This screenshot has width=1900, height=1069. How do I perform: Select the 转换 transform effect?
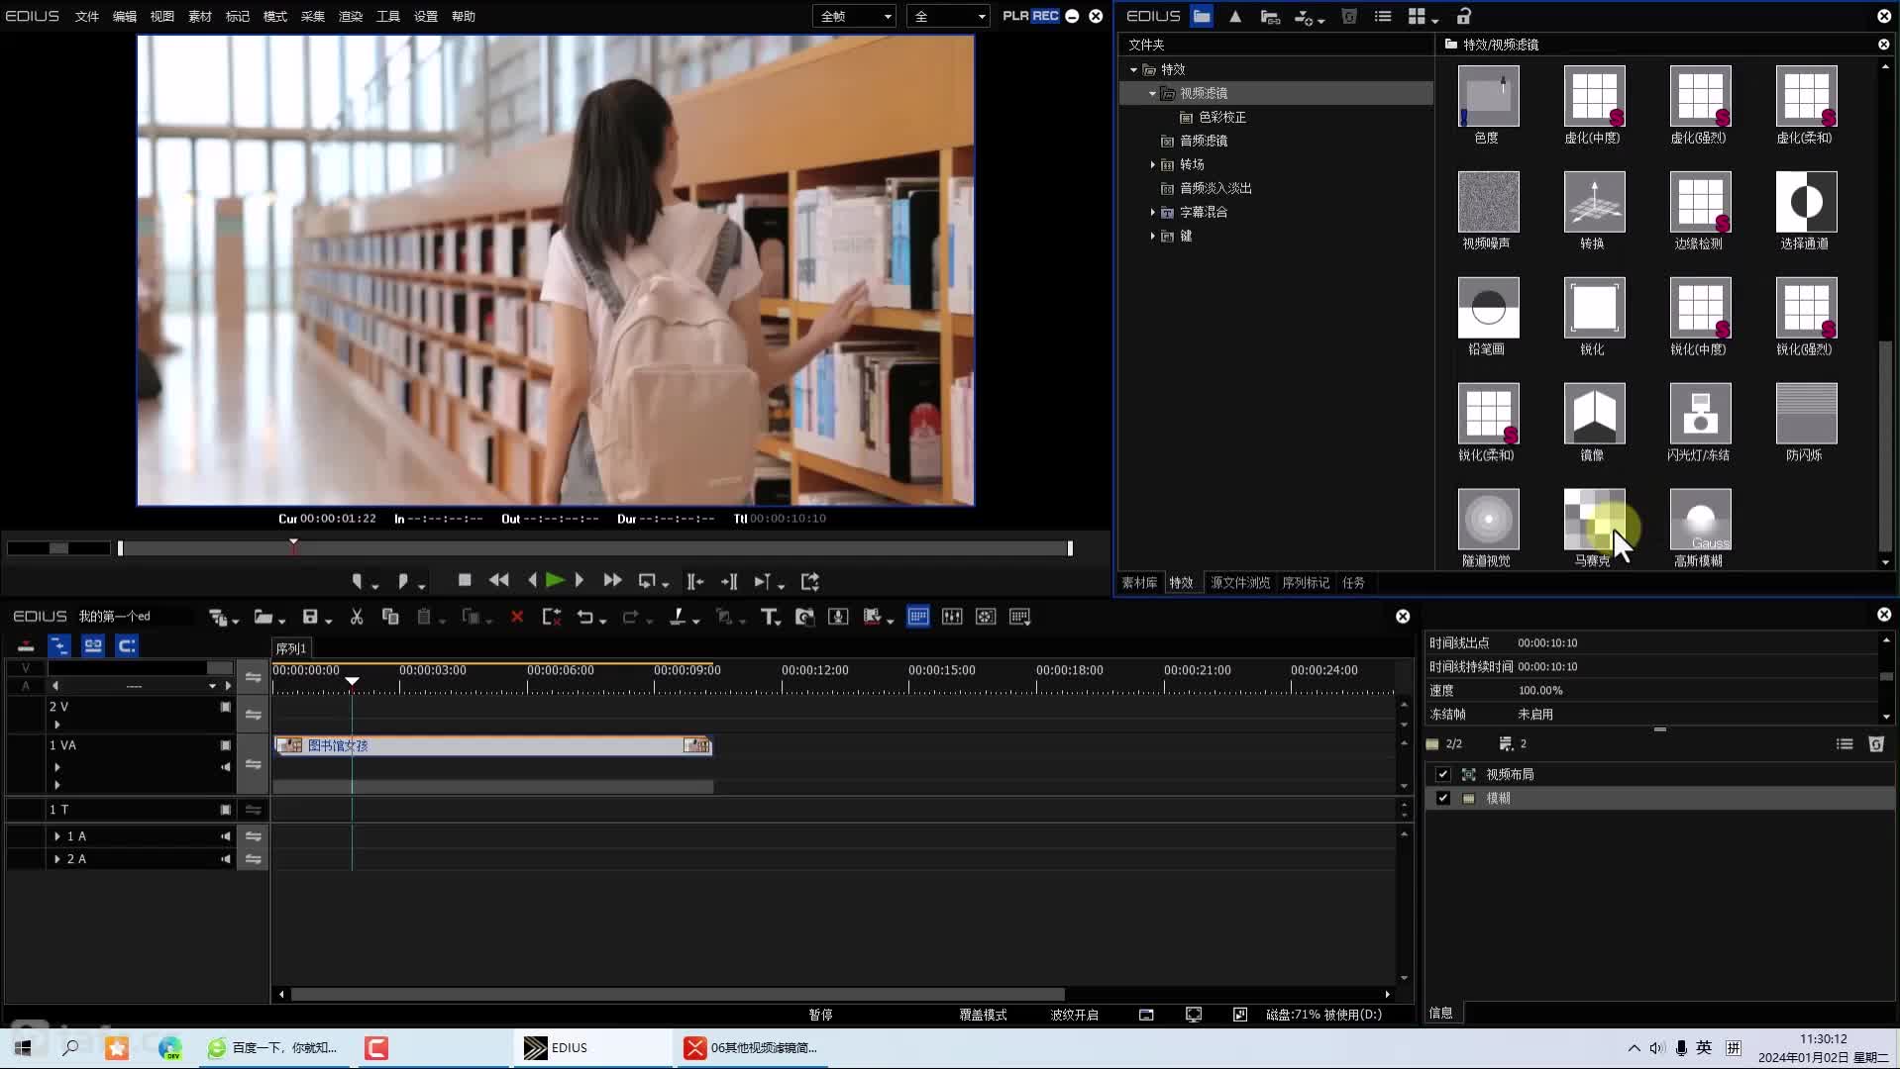coord(1594,201)
